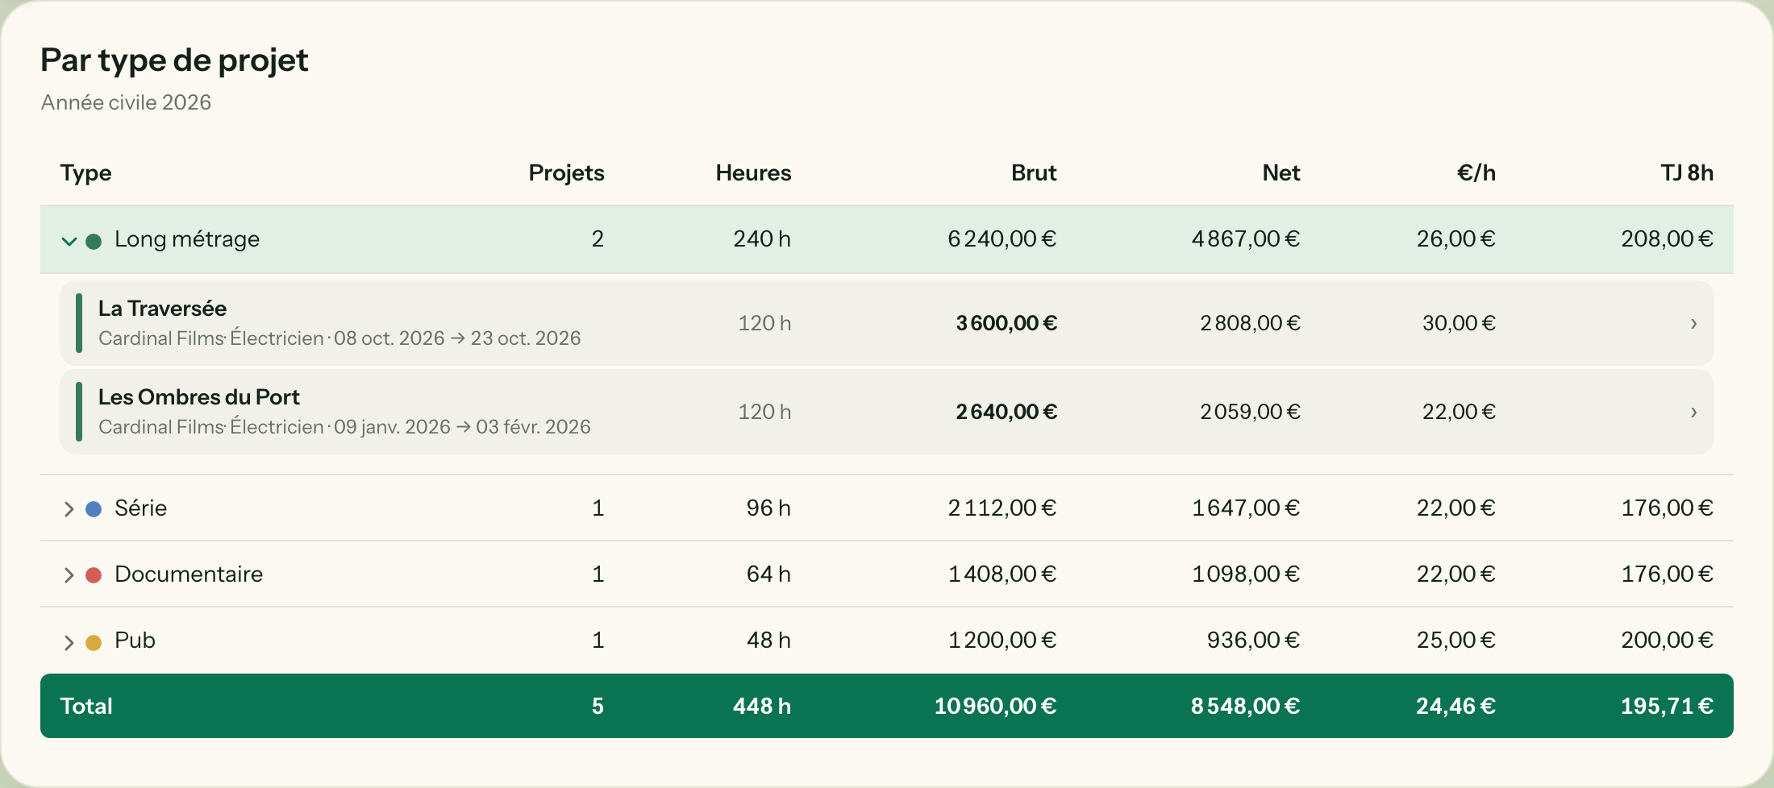Click the Cardinal Films 09 janv. 2026 subtitle
The width and height of the screenshot is (1774, 788).
344,427
